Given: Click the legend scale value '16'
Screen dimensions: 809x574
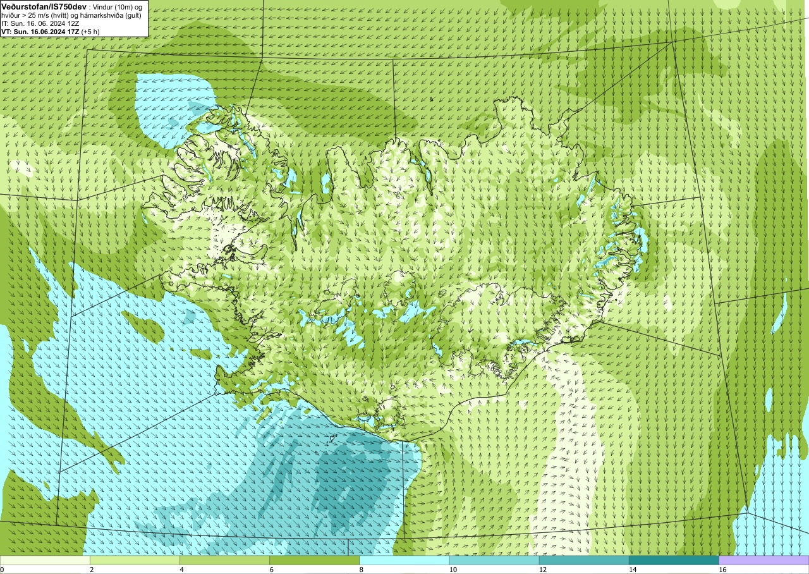Looking at the screenshot, I should tap(722, 570).
